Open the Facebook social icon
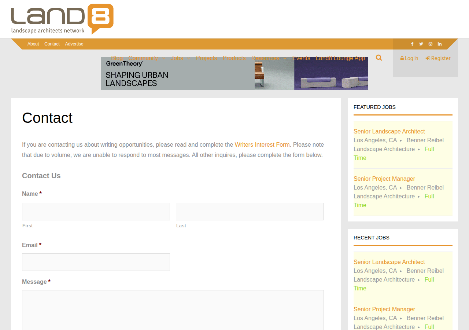The image size is (469, 330). pos(412,44)
